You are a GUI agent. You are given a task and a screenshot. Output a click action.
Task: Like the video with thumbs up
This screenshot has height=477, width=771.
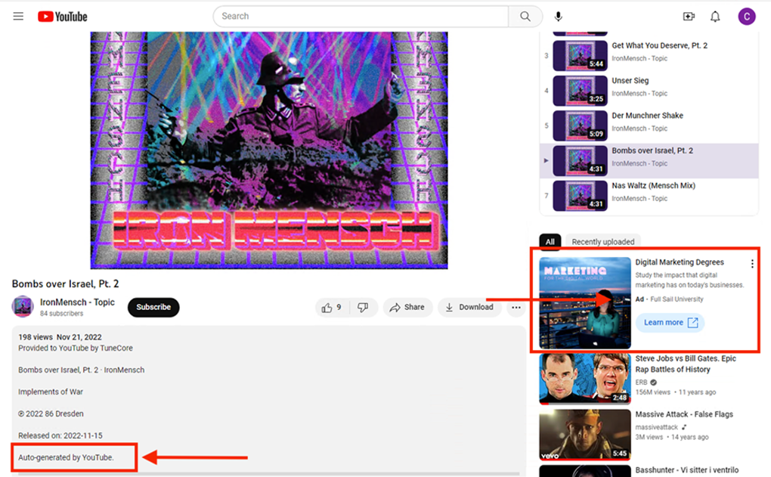coord(332,307)
